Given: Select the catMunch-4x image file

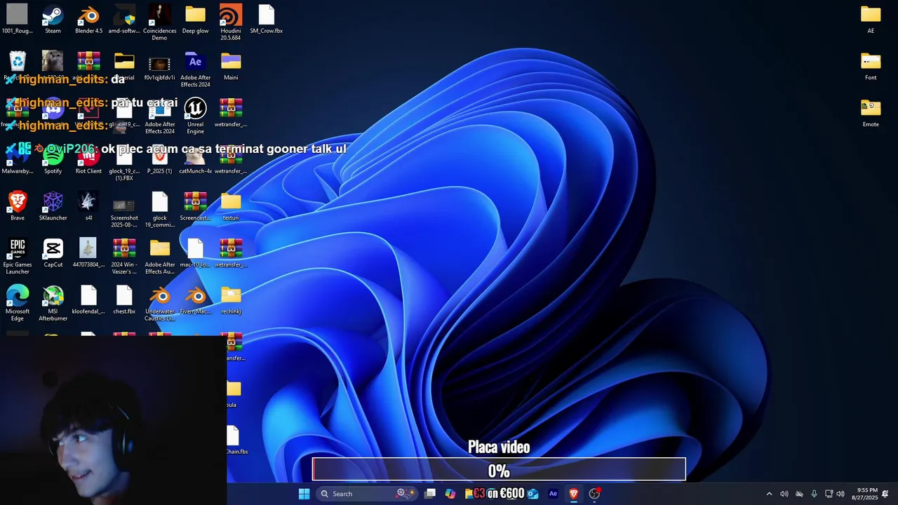Looking at the screenshot, I should tap(195, 160).
